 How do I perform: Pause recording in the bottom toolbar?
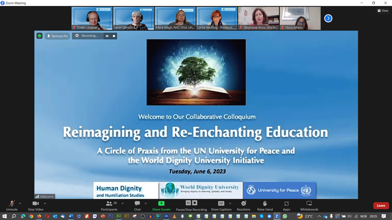point(188,203)
